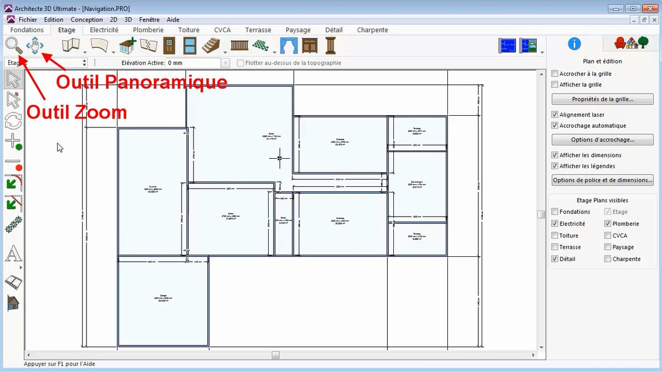This screenshot has width=662, height=371.
Task: Open the Fichier menu
Action: coord(28,19)
